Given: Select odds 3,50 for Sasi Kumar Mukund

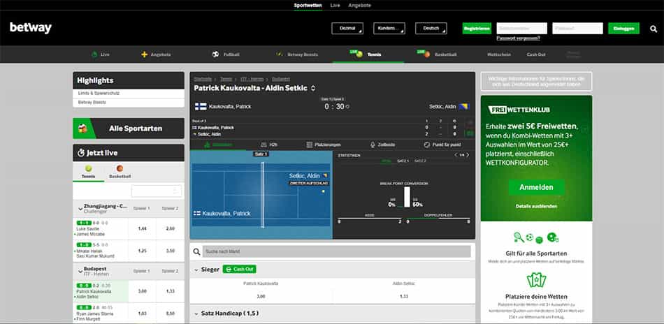Looking at the screenshot, I should (x=171, y=251).
